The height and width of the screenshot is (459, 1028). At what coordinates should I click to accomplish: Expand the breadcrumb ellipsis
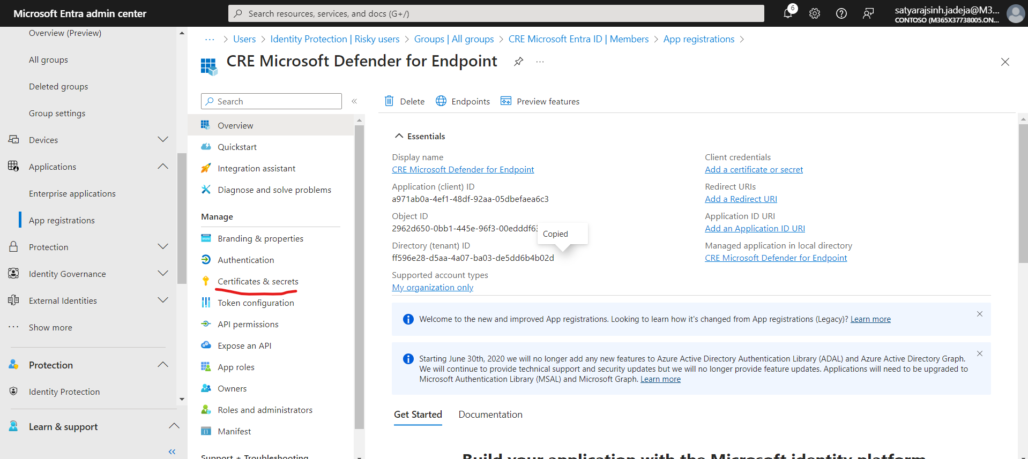pyautogui.click(x=210, y=39)
